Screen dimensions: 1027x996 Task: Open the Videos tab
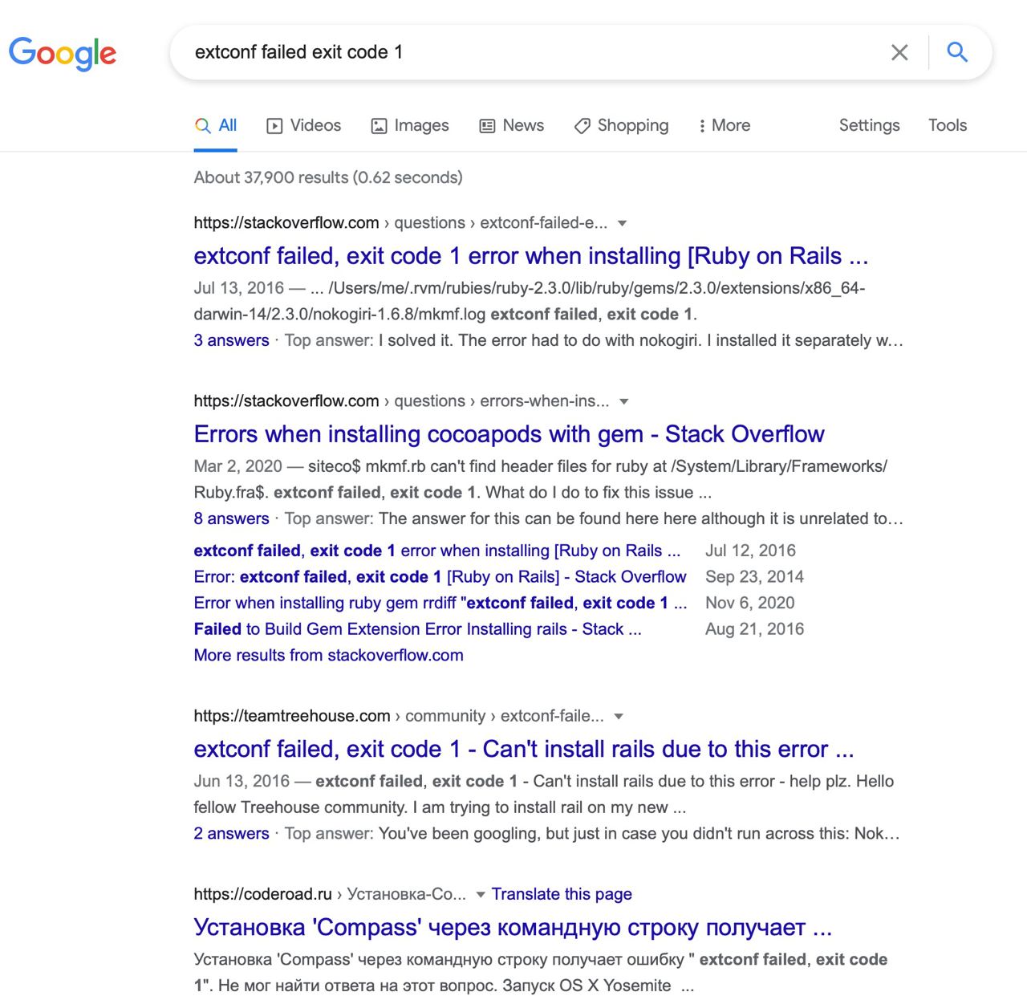pos(304,125)
